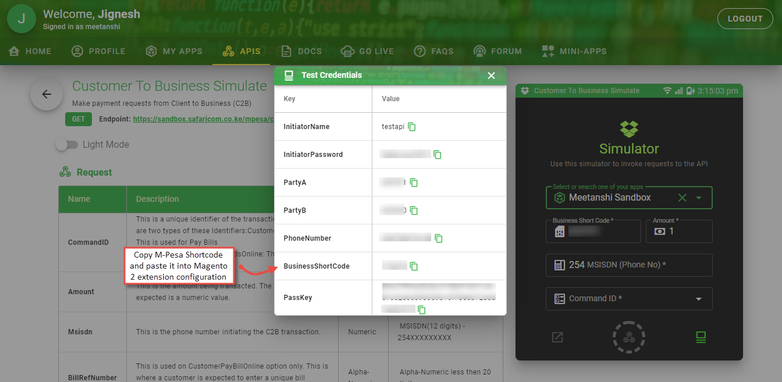Screen dimensions: 782x382
Task: Click the Logout button
Action: (x=745, y=19)
